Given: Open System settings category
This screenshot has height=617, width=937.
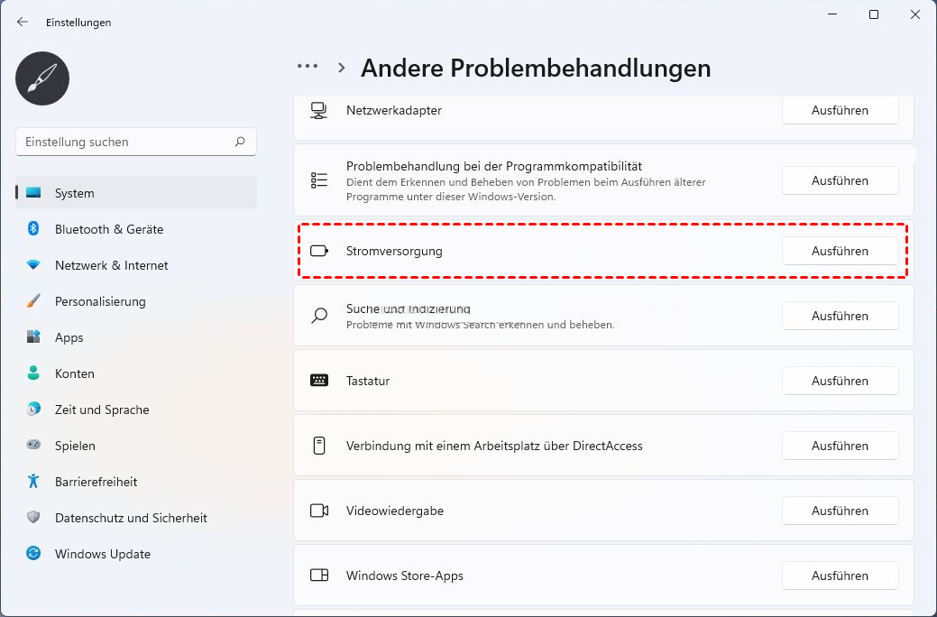Looking at the screenshot, I should pyautogui.click(x=136, y=192).
